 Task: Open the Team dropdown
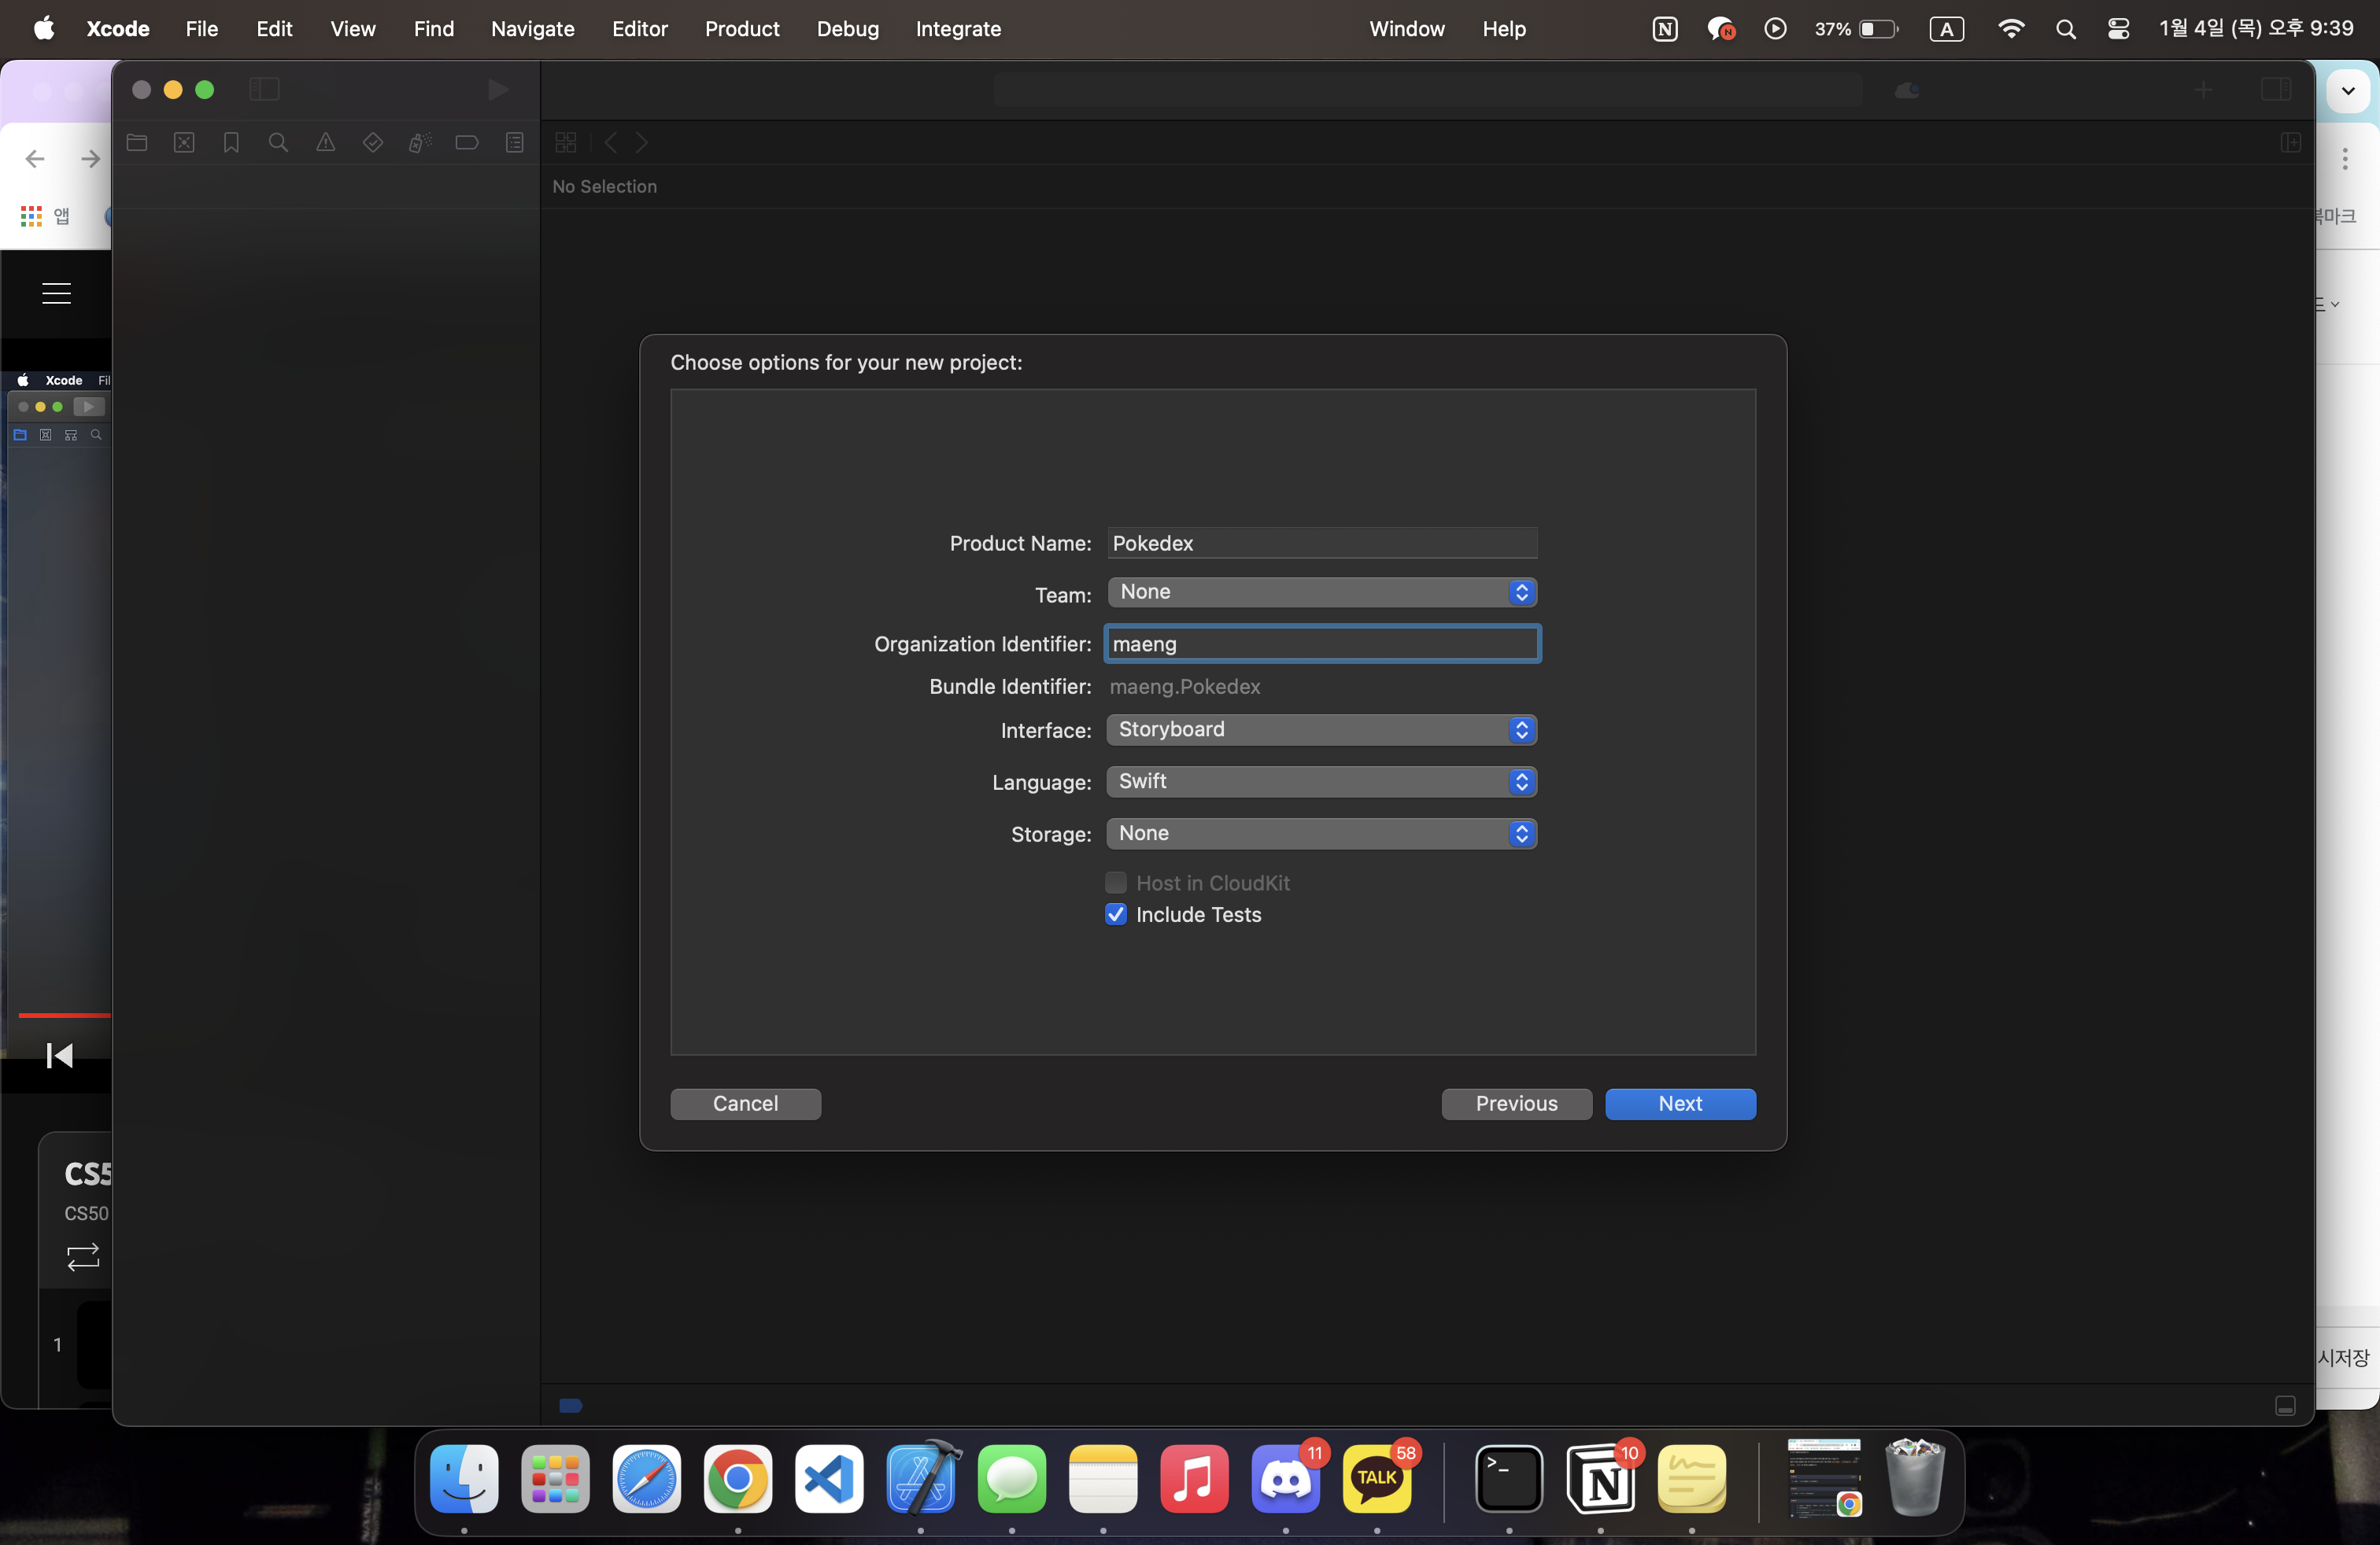[x=1321, y=592]
